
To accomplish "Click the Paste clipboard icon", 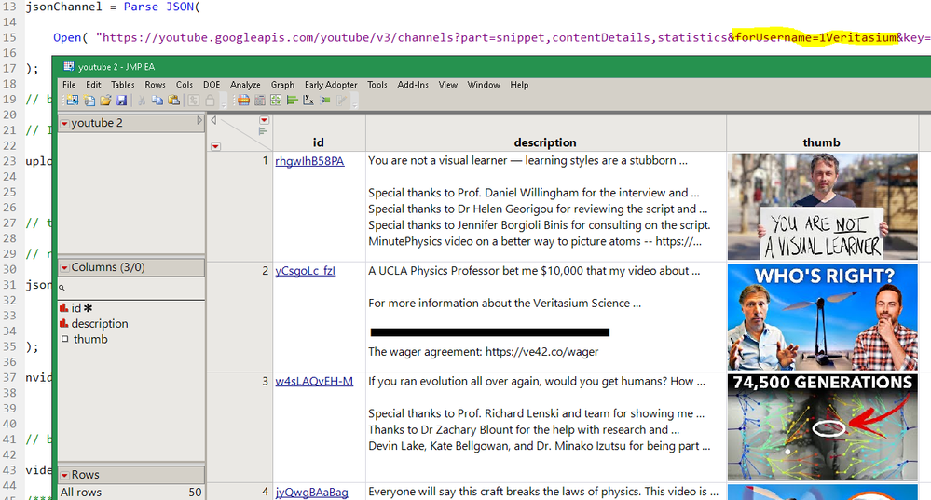I will 174,101.
